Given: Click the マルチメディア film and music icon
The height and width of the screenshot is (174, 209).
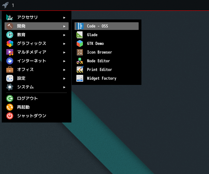Looking at the screenshot, I should coord(10,52).
